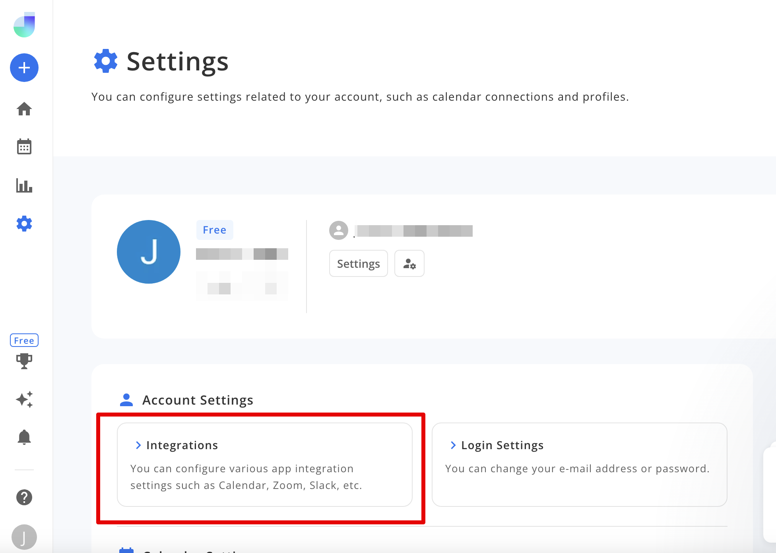Expand the Integrations chevron
This screenshot has width=776, height=553.
(138, 445)
